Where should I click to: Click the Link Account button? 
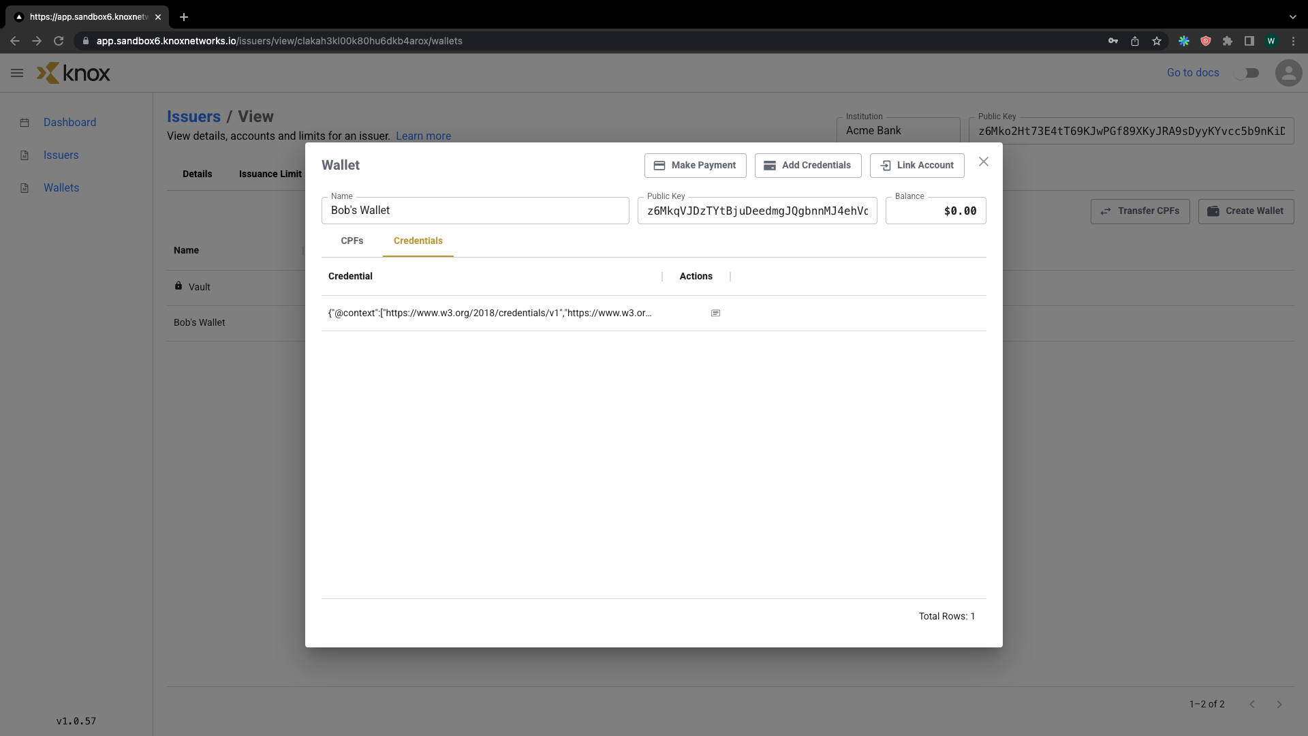point(916,166)
